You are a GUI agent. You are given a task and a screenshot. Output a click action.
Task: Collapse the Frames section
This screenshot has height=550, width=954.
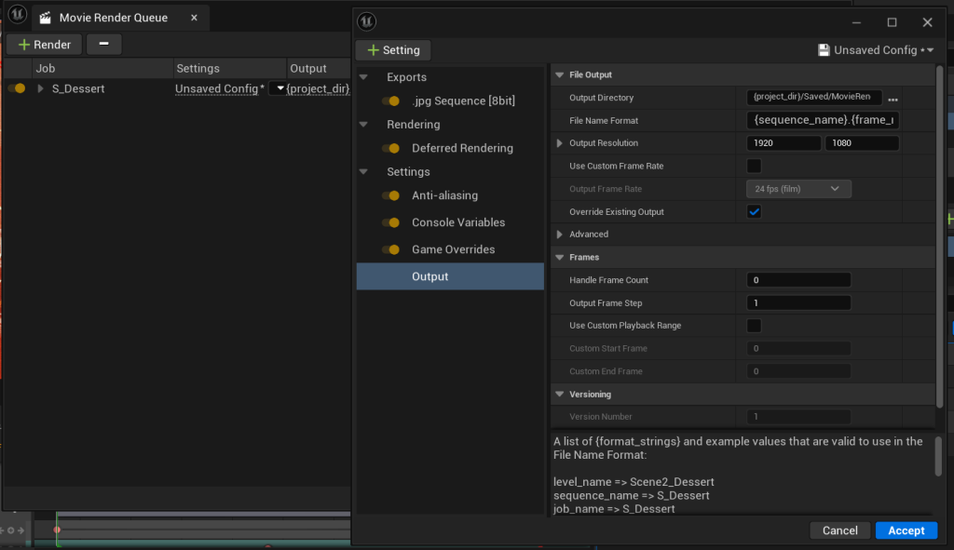click(560, 258)
